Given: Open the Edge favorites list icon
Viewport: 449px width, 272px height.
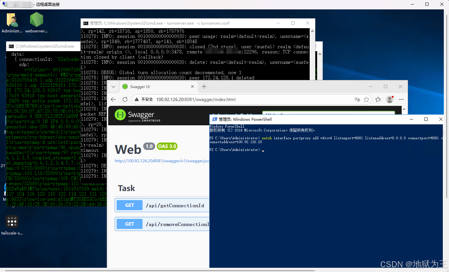Looking at the screenshot, I should (378, 99).
